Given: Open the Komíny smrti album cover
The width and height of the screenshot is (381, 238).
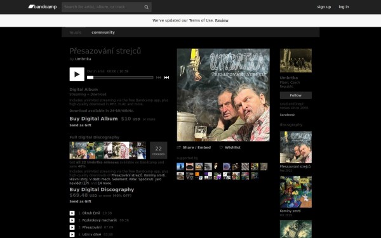Looking at the screenshot, I should 296,192.
